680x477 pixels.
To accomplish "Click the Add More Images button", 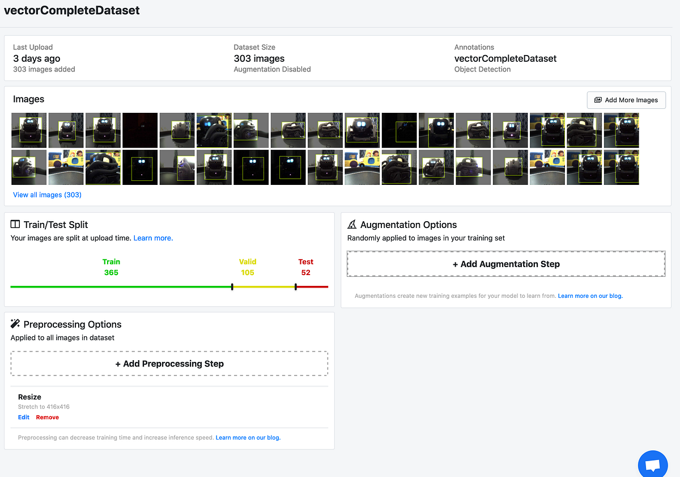I will tap(626, 100).
